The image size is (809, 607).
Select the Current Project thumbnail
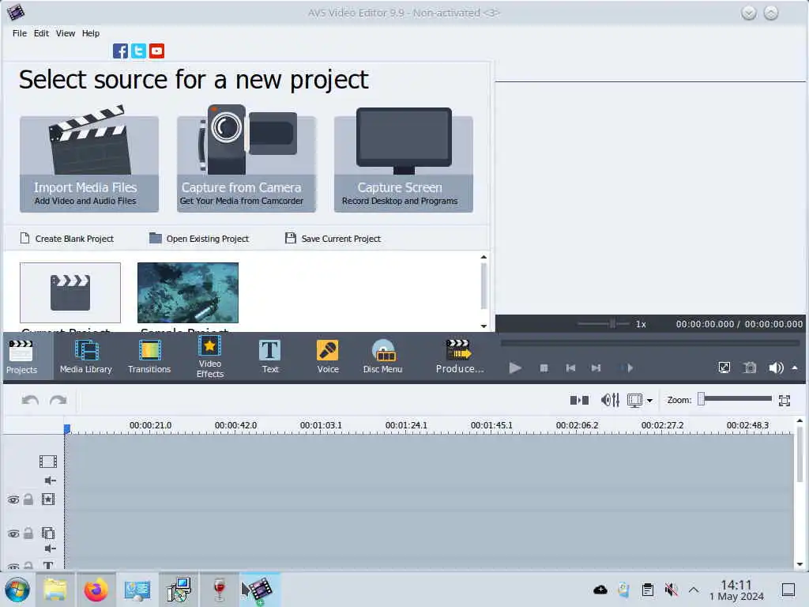(x=70, y=292)
